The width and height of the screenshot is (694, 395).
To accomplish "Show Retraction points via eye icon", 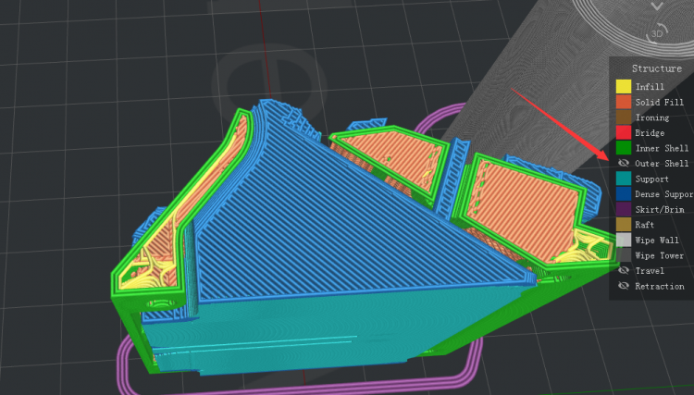I will [623, 286].
